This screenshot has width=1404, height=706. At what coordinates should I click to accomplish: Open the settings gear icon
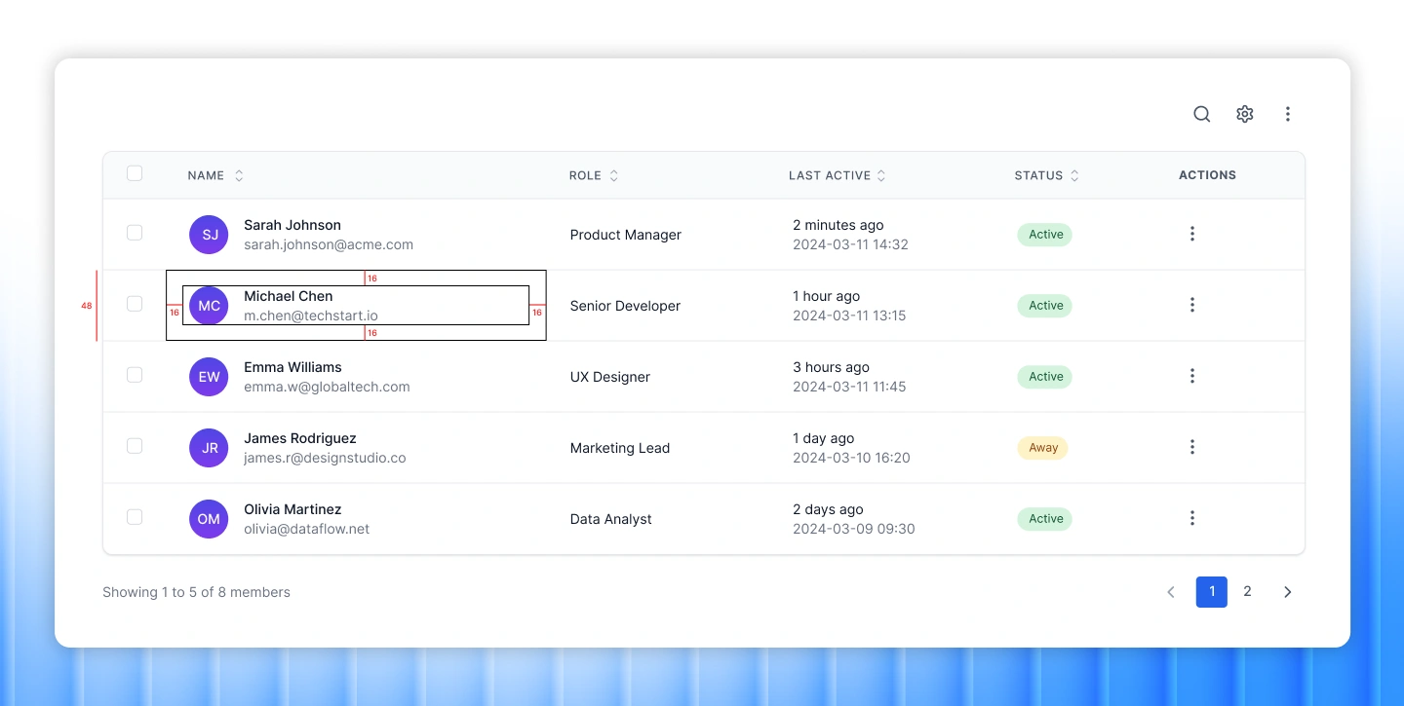(x=1244, y=114)
